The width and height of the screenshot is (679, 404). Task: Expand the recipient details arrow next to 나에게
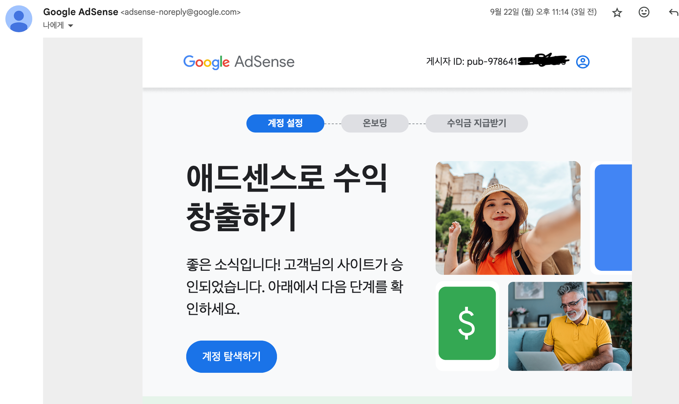(71, 26)
